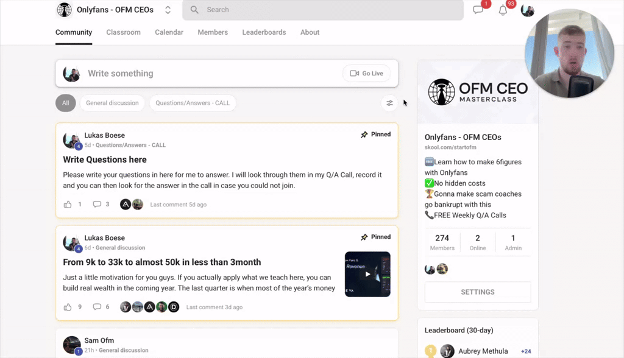Viewport: 624px width, 358px height.
Task: Open From 9k to 33k post title
Action: coord(162,262)
